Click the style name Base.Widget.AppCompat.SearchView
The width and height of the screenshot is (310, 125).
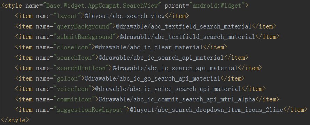102,6
